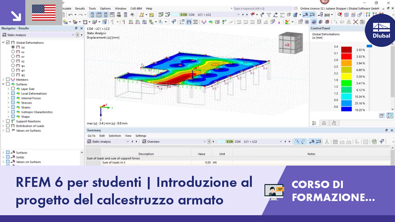Open the third filter tab in Control Panel
This screenshot has width=395, height=222.
point(334,123)
